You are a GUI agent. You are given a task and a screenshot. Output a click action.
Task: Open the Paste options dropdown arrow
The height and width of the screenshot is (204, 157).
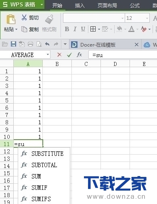(x=17, y=29)
